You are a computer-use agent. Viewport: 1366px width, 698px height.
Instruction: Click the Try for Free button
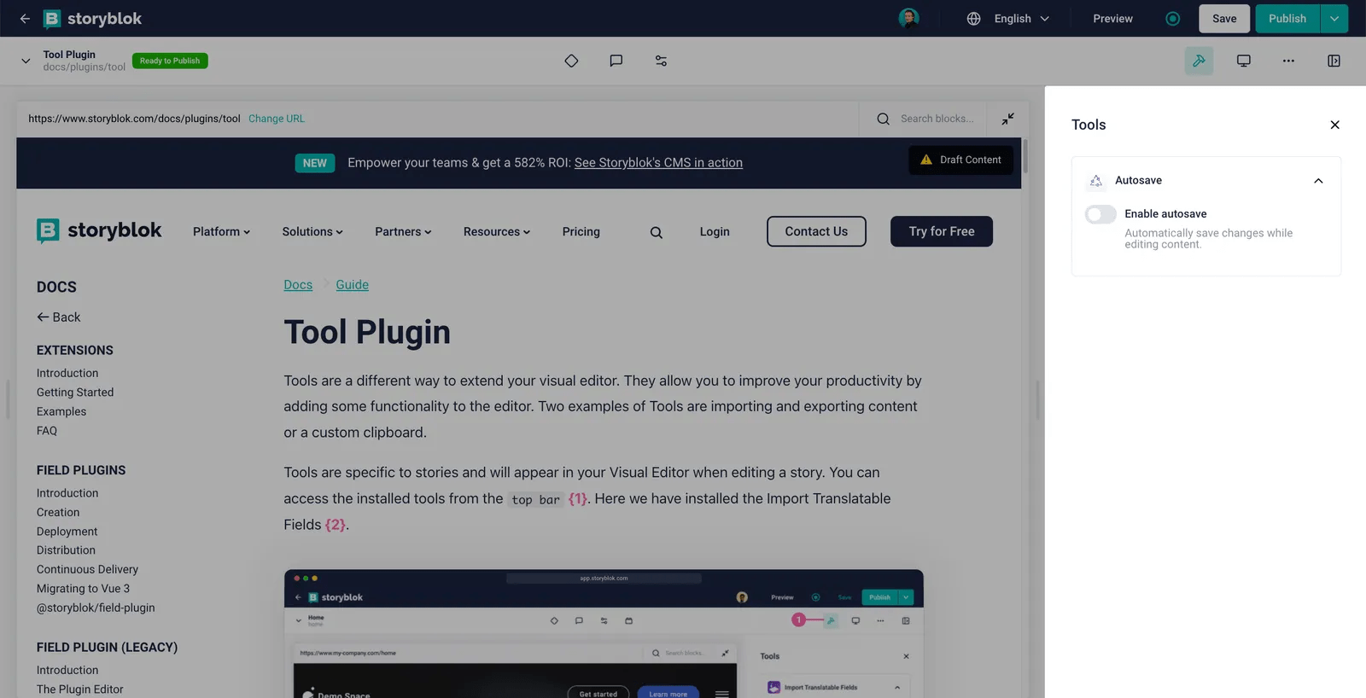click(x=942, y=231)
